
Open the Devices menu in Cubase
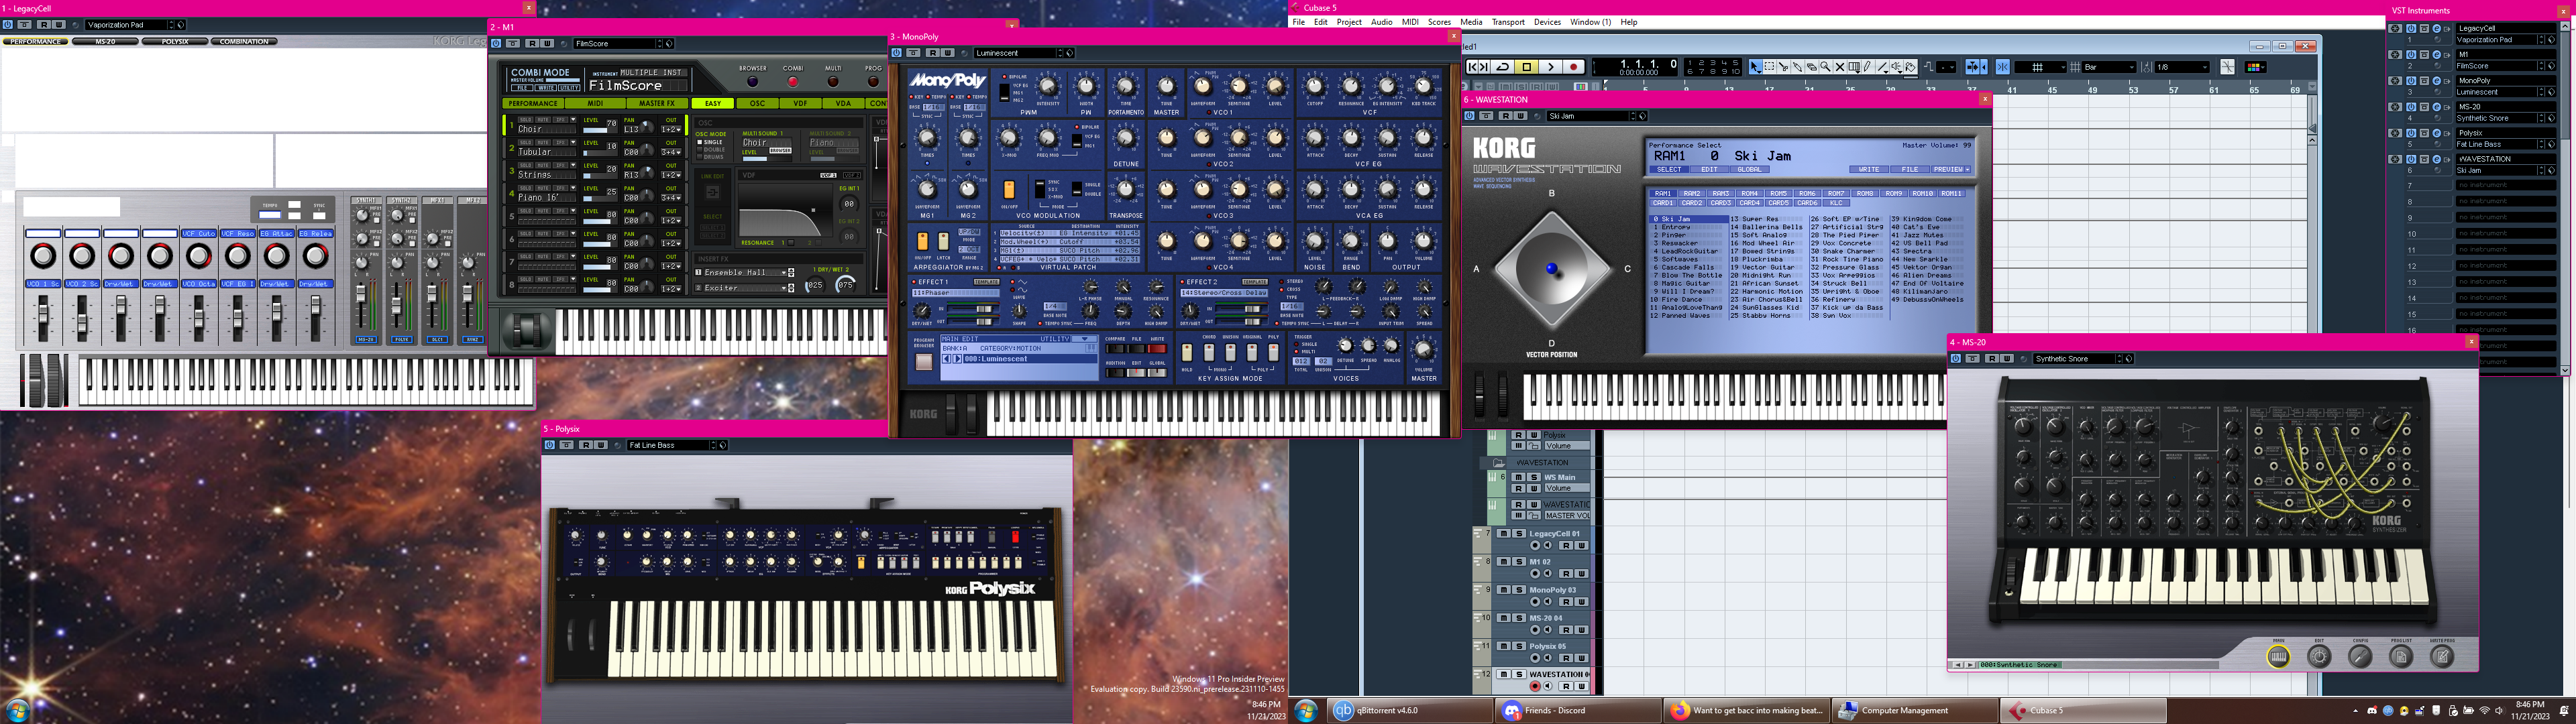[1547, 22]
